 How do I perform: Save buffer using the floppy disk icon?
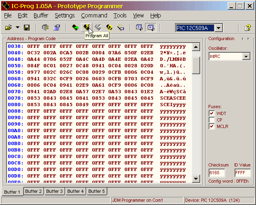27,28
